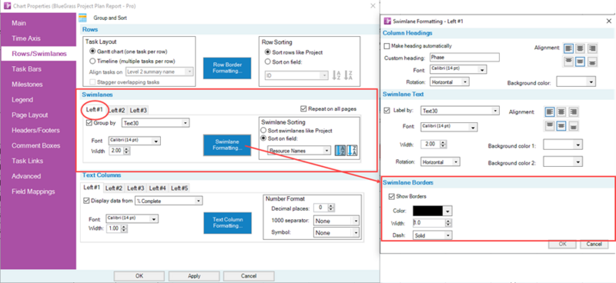
Task: Click the A-Z sort icon in Row Sorting
Action: coord(336,75)
